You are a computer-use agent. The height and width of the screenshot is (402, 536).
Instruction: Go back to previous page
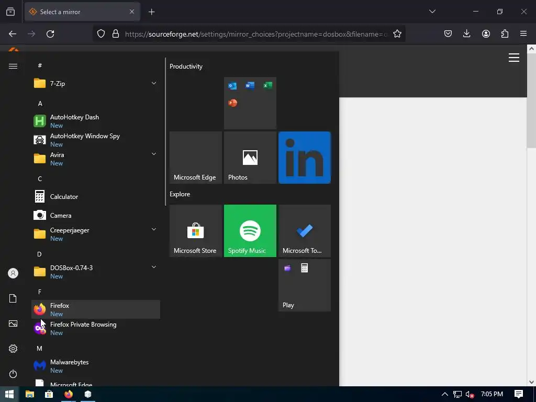pyautogui.click(x=13, y=34)
